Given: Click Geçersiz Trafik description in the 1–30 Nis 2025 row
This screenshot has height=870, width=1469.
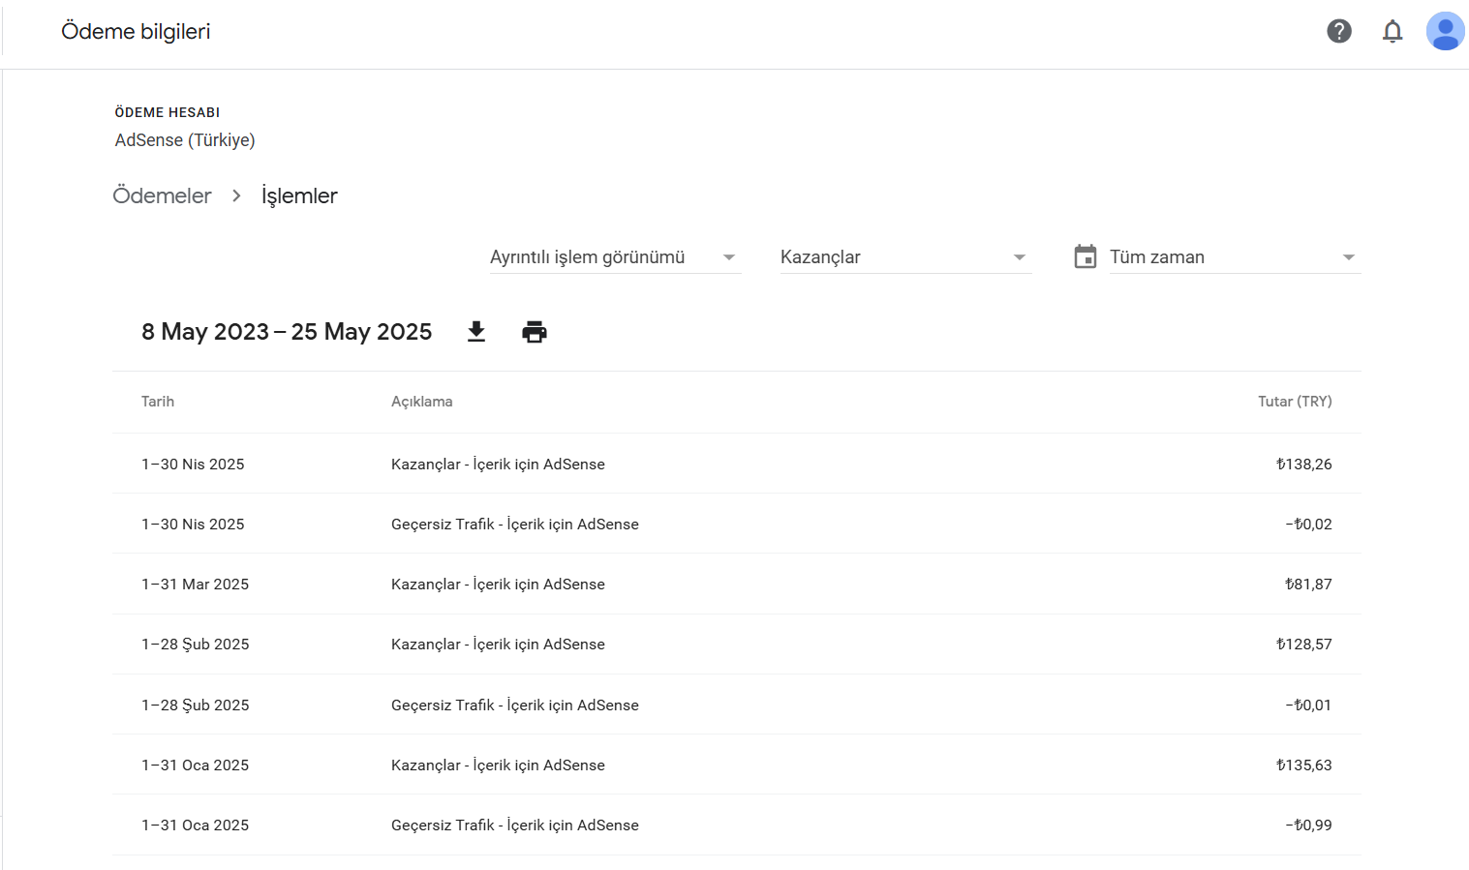Looking at the screenshot, I should point(515,525).
